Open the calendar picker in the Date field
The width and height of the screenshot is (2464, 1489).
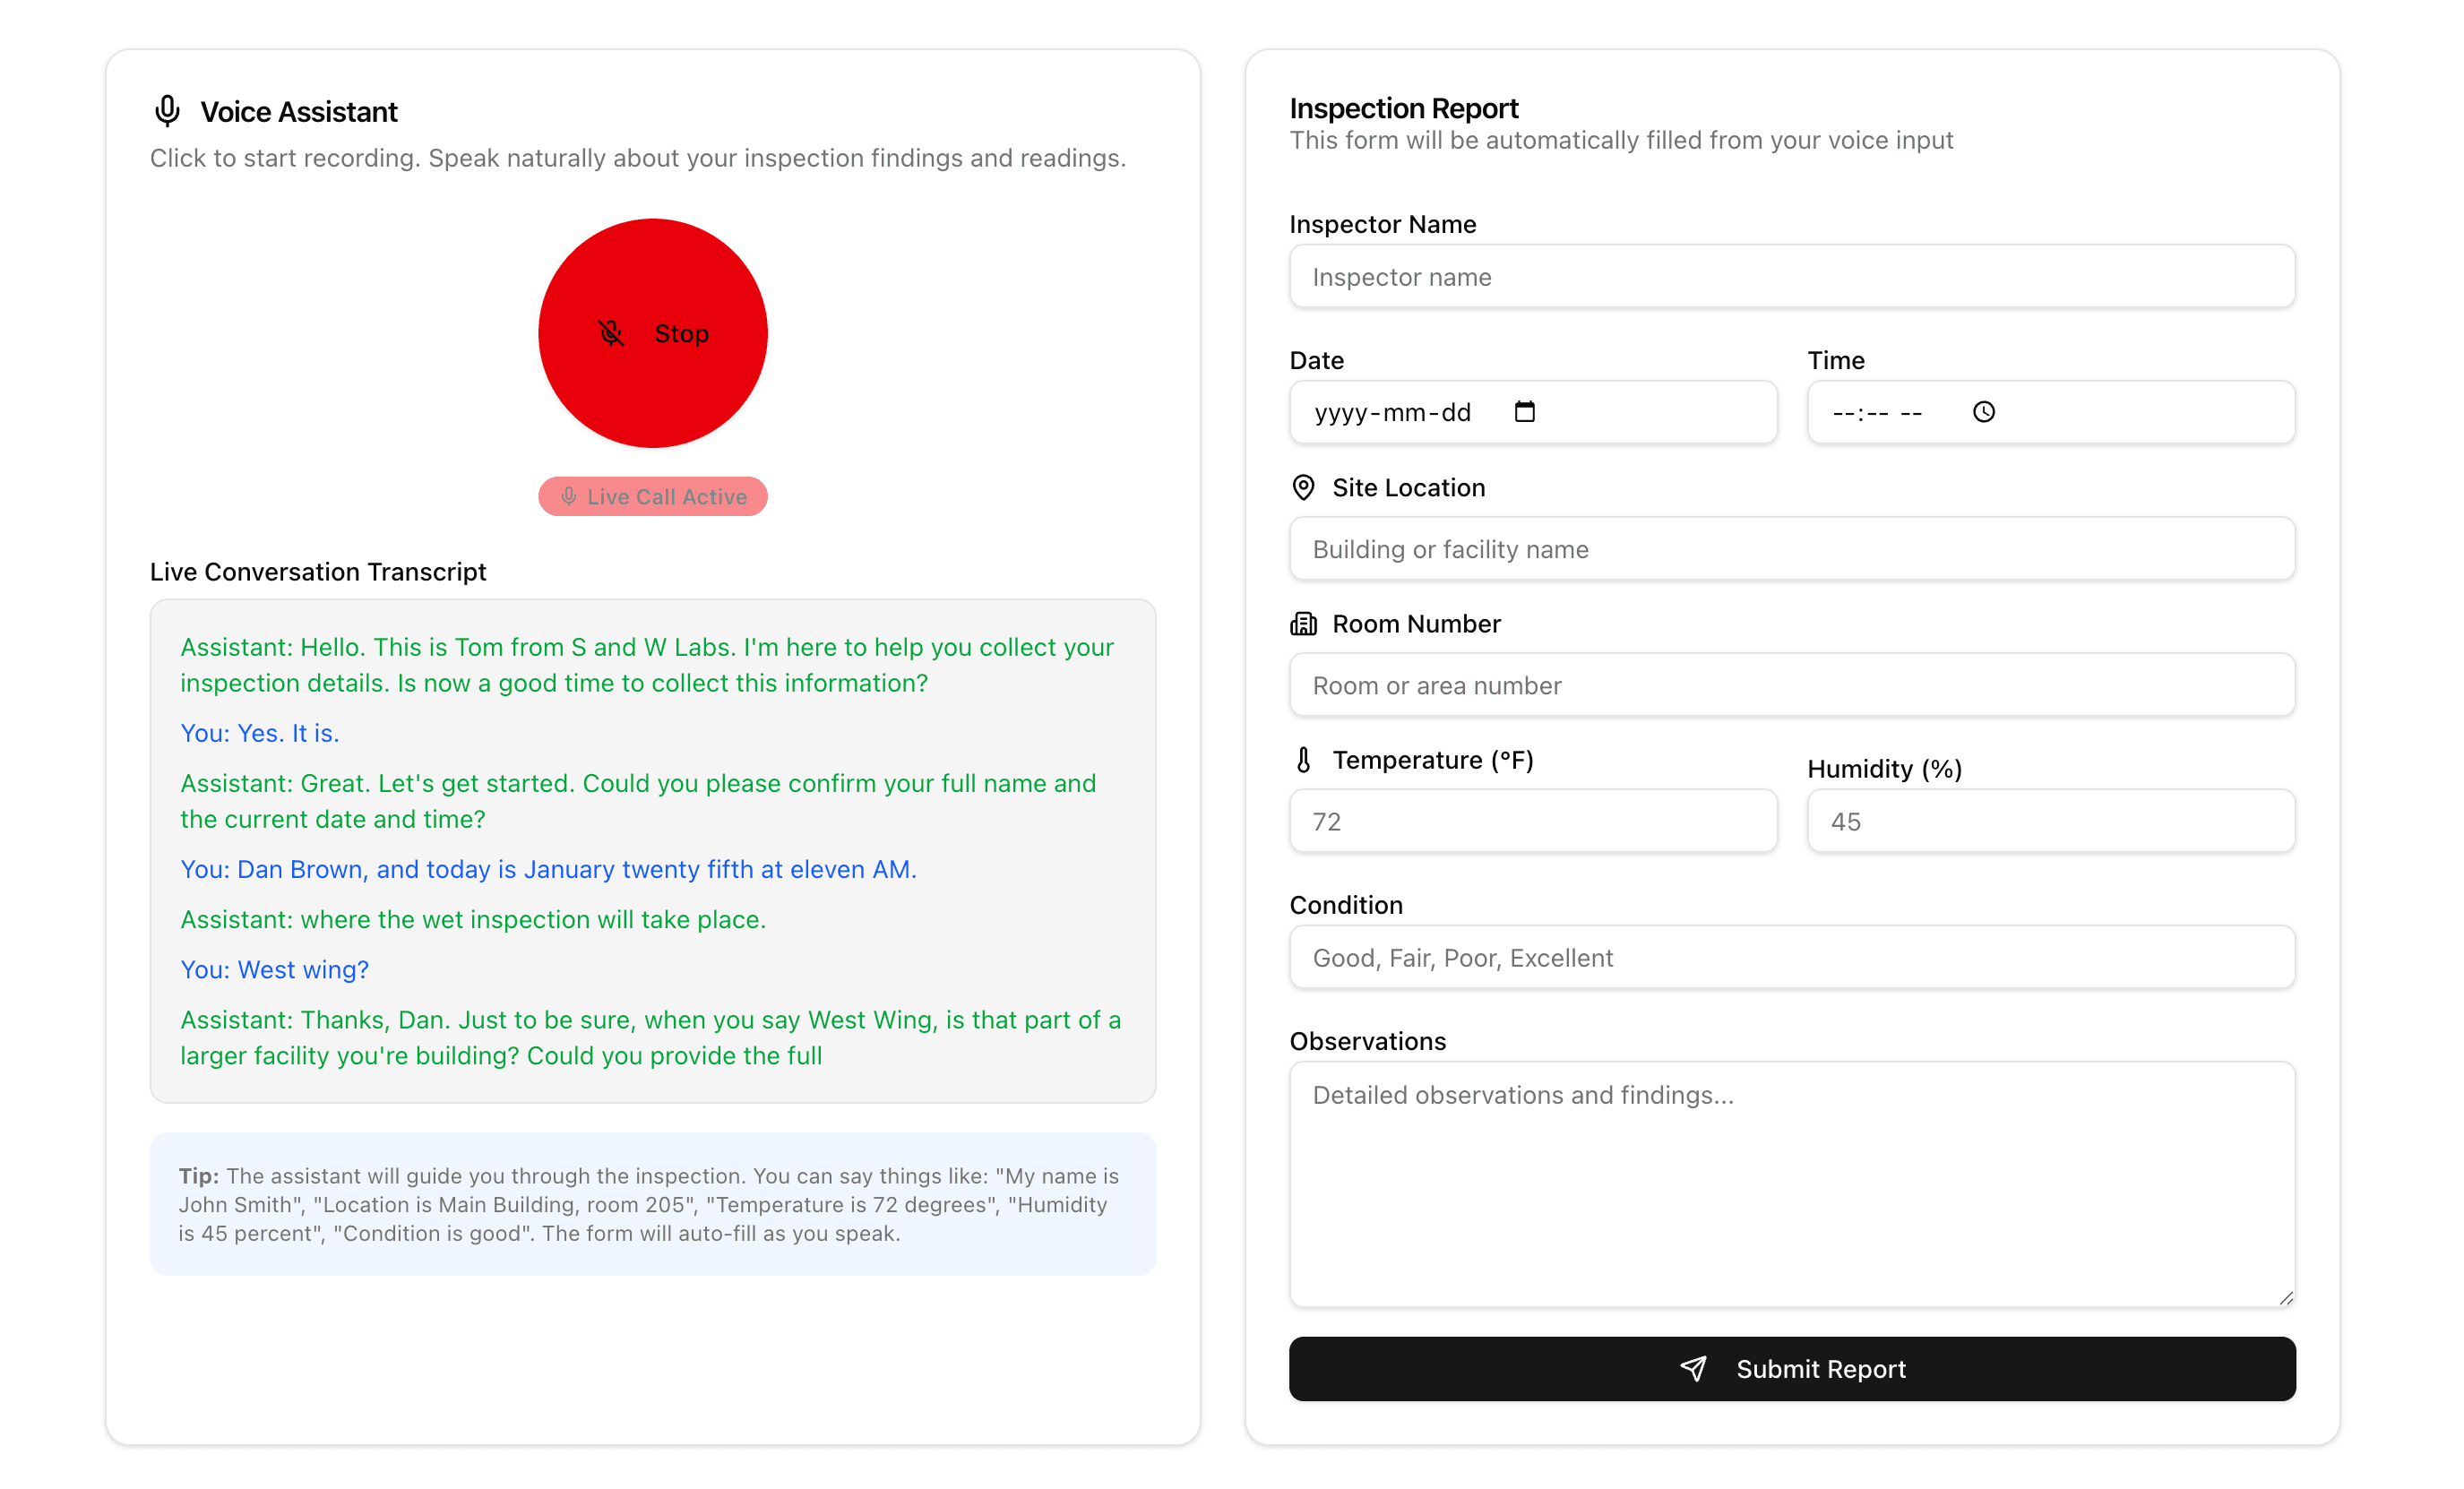[1523, 411]
